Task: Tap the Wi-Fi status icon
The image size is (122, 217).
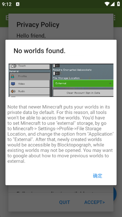Action: coord(107,4)
